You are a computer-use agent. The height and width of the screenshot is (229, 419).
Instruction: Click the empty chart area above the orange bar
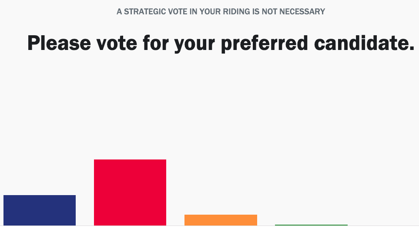coord(221,174)
